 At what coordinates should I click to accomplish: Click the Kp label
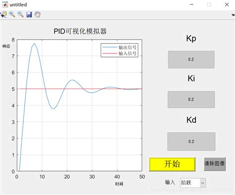click(191, 39)
